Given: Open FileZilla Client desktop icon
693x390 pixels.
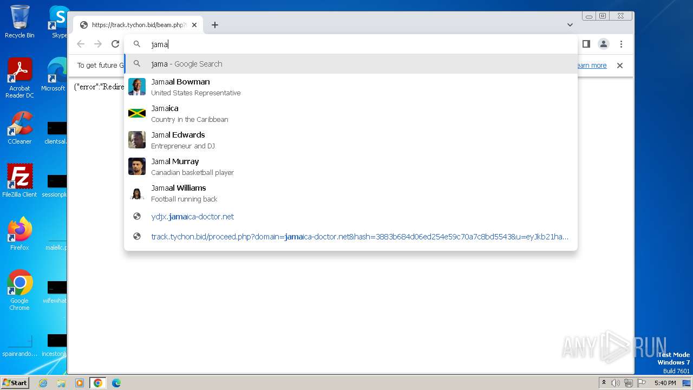Looking at the screenshot, I should click(19, 180).
